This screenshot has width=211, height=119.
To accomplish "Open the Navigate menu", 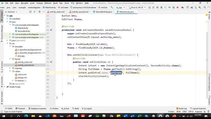I will click(25, 3).
